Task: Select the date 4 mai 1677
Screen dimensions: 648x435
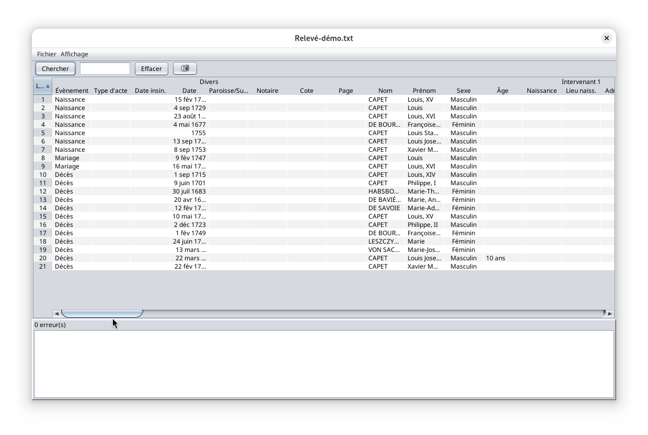Action: 190,125
